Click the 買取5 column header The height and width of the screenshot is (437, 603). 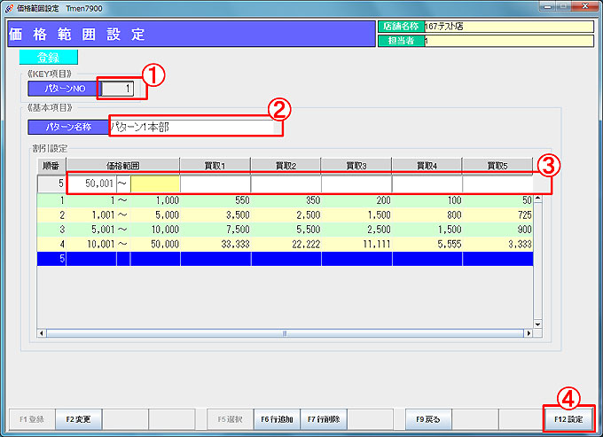point(497,165)
